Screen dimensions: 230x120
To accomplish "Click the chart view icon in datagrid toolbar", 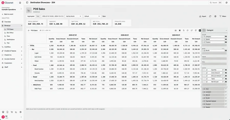I will point(176,30).
